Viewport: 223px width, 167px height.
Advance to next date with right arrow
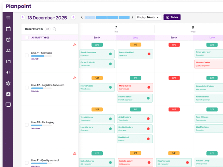73,17
